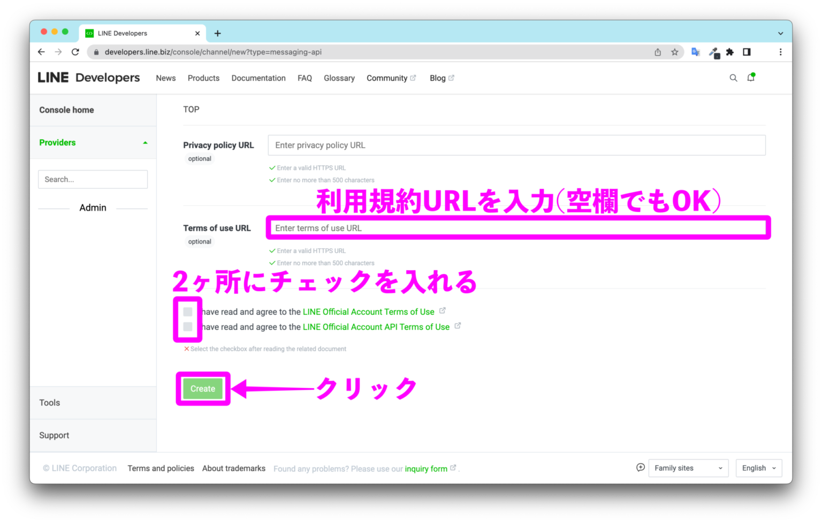The height and width of the screenshot is (523, 822).
Task: Open the search icon in LINE Developers header
Action: point(733,78)
